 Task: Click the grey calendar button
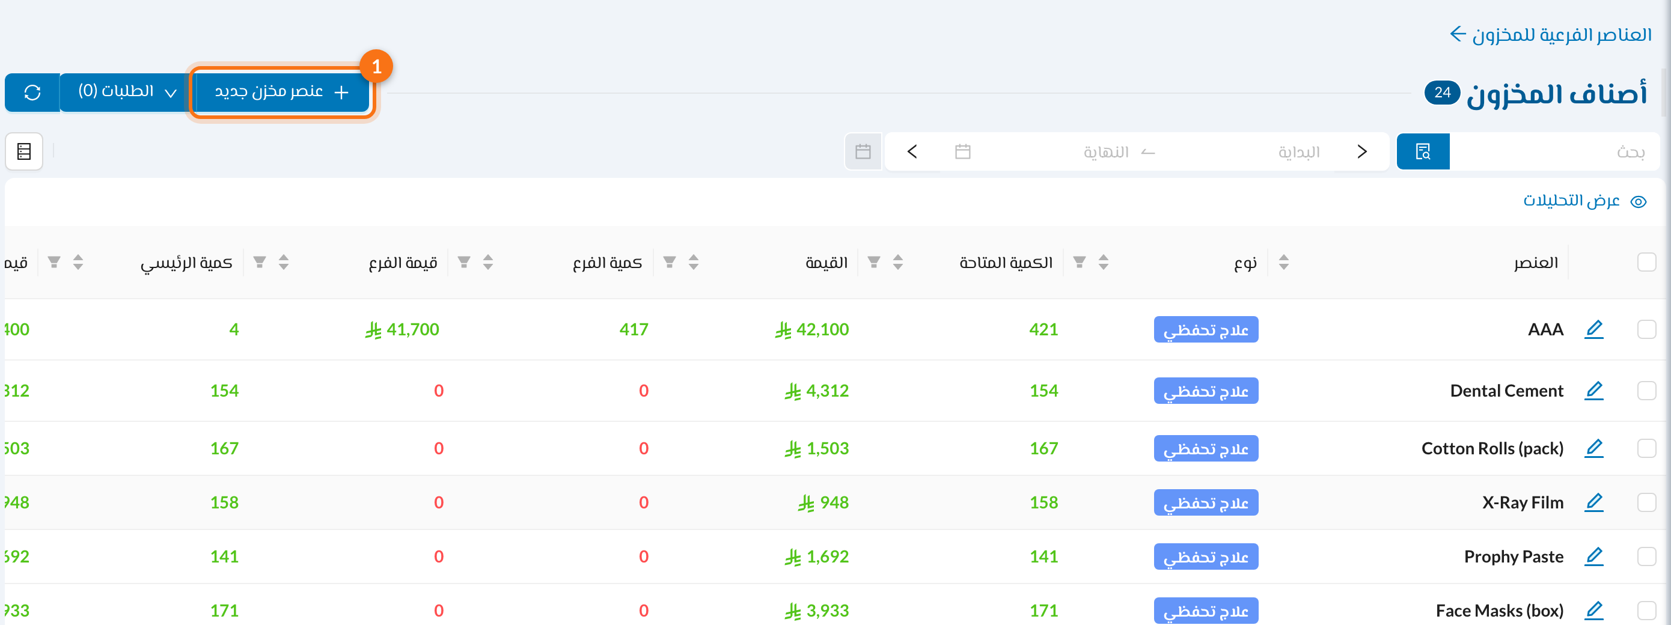click(863, 151)
